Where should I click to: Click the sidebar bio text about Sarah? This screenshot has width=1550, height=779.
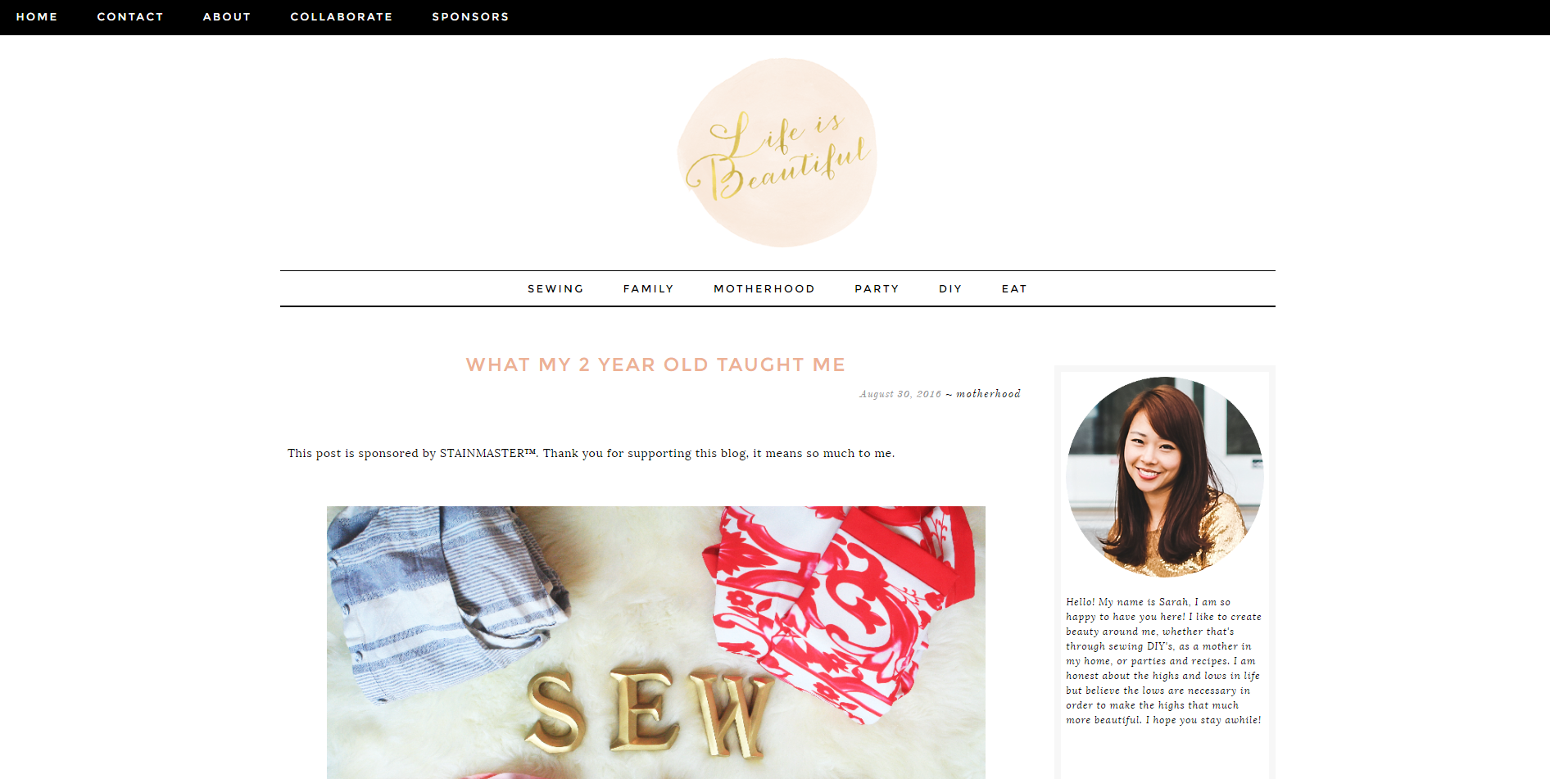coord(1163,661)
